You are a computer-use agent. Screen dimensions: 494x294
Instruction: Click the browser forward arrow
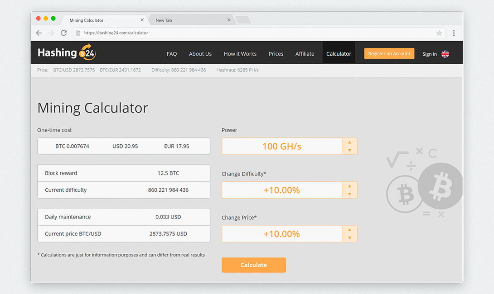[x=51, y=33]
